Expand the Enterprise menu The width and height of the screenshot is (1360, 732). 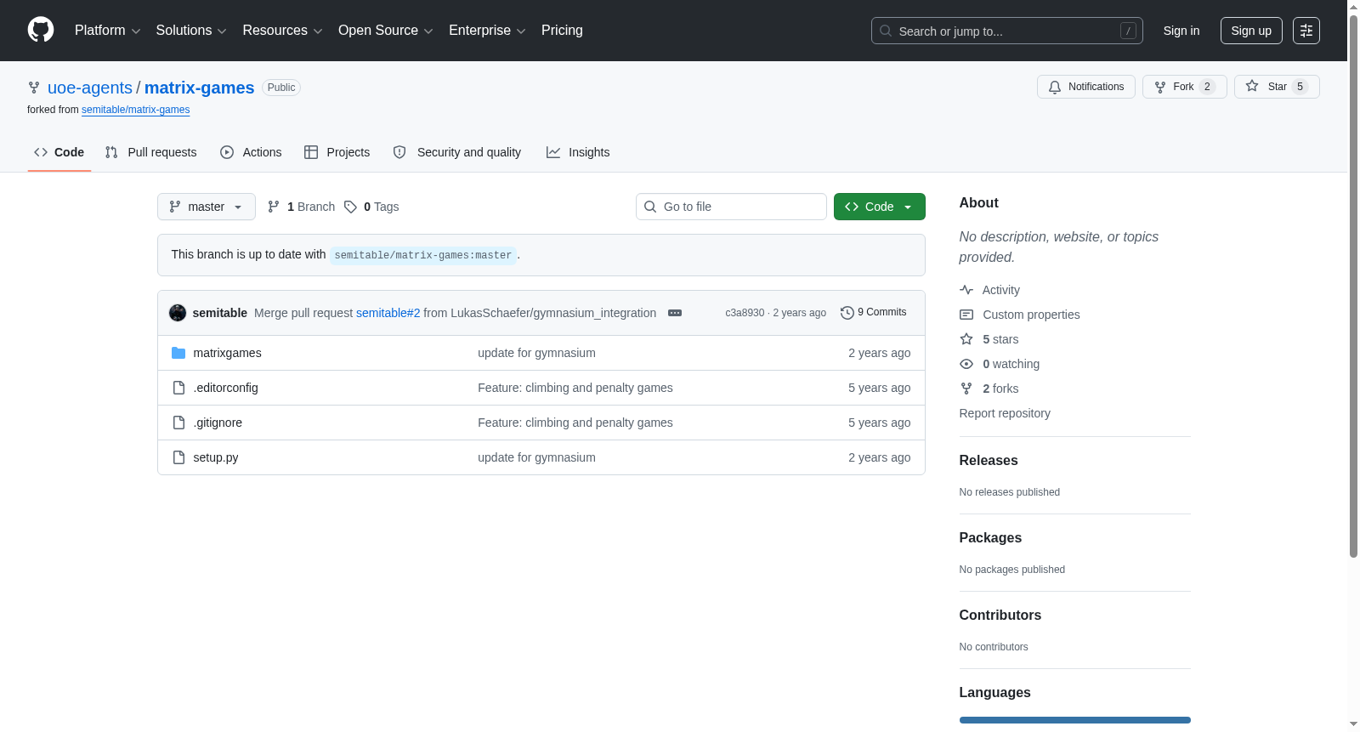(487, 31)
